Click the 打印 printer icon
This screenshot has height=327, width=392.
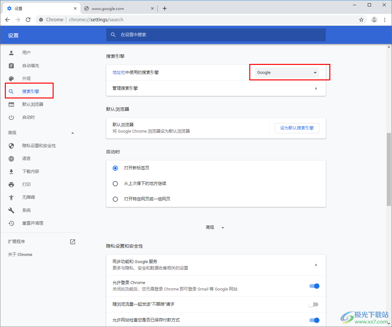coord(11,184)
